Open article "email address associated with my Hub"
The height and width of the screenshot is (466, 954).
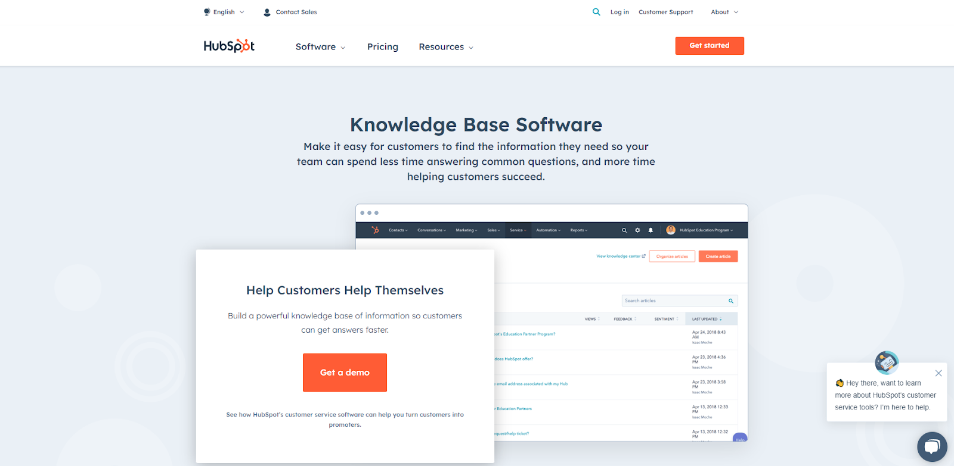[531, 384]
